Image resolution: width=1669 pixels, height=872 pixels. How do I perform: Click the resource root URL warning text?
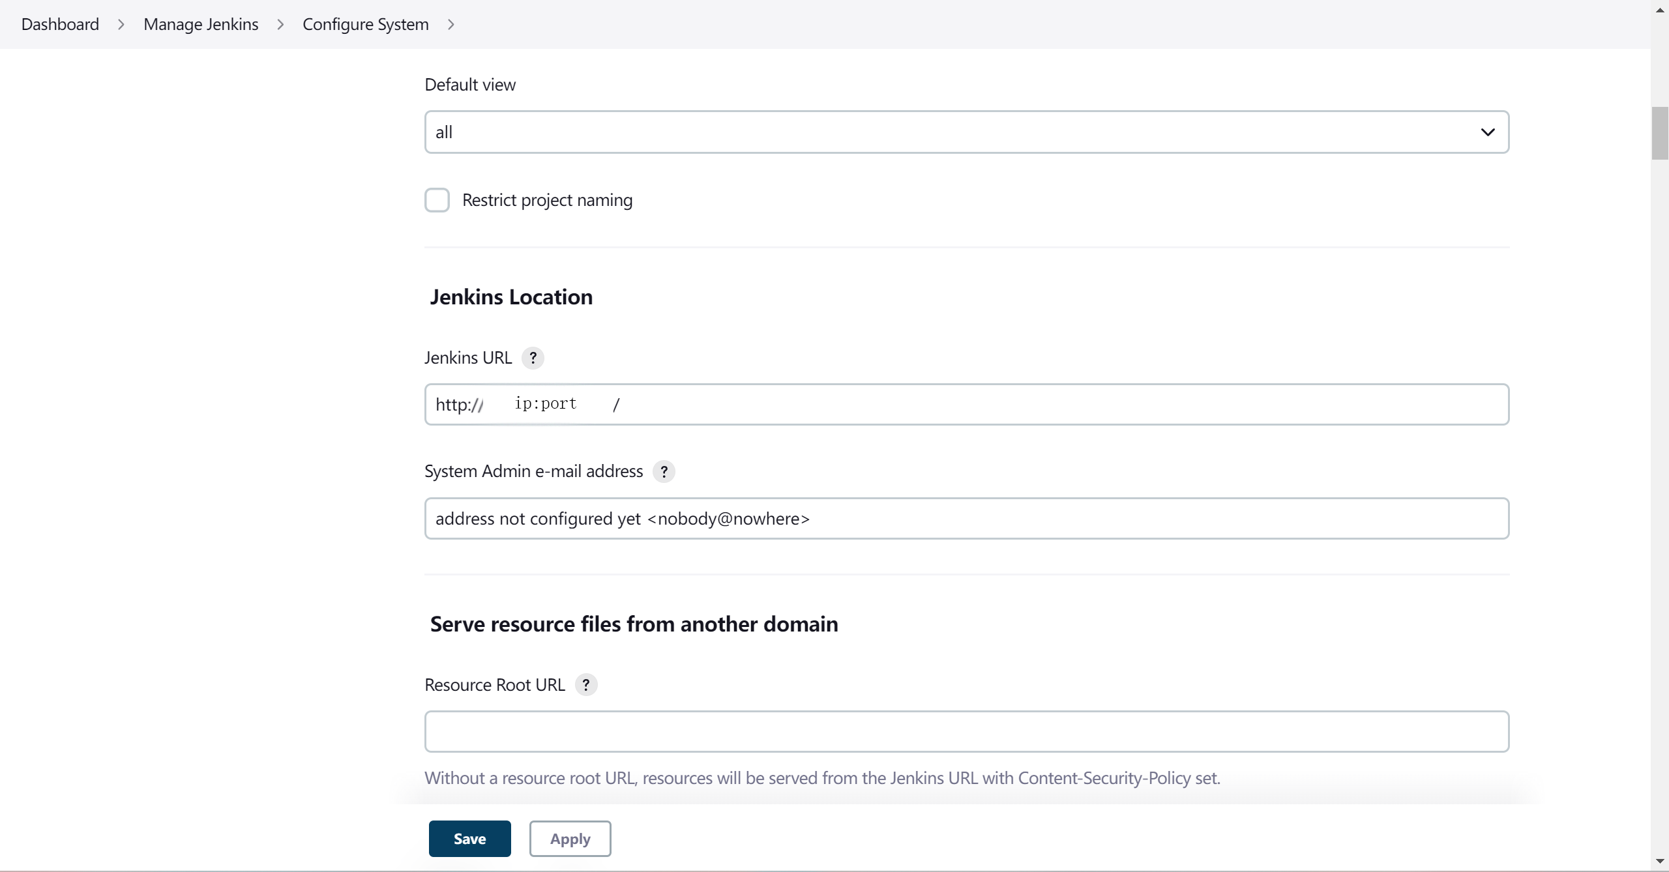tap(822, 778)
